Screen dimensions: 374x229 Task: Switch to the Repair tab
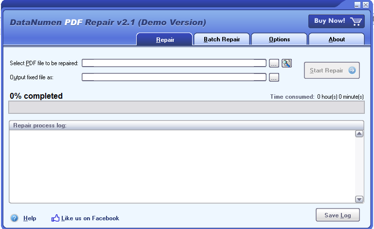click(164, 39)
